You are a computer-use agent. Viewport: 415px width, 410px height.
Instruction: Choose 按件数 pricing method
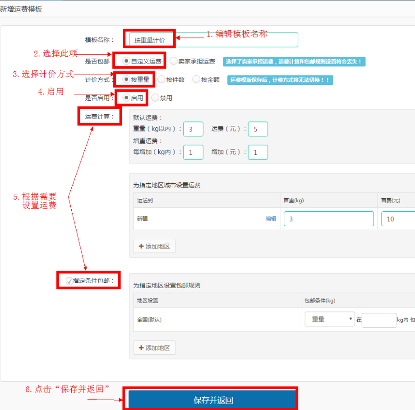[x=161, y=79]
